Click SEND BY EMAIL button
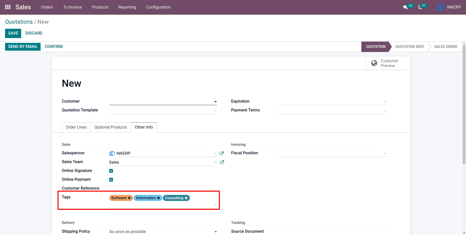The width and height of the screenshot is (466, 235). 23,47
